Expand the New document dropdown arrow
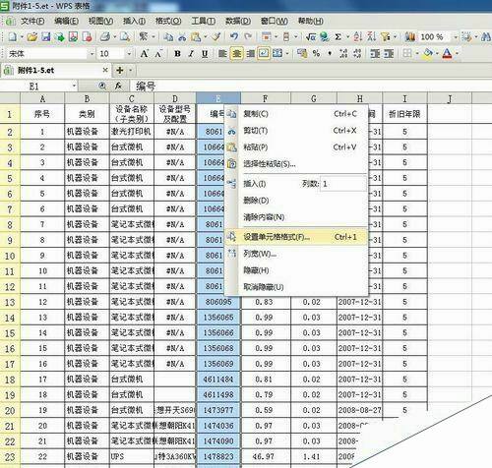This screenshot has height=468, width=492. pos(22,37)
